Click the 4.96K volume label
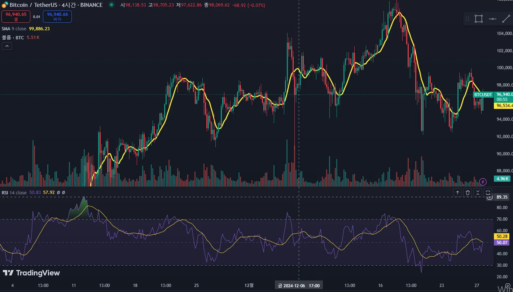The height and width of the screenshot is (292, 513). (x=502, y=178)
